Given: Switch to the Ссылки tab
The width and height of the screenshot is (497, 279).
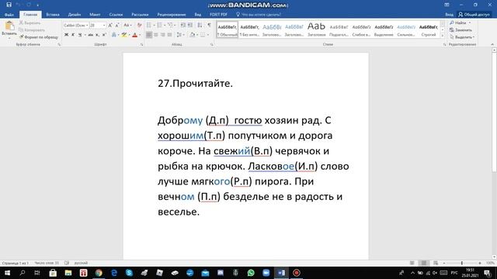Looking at the screenshot, I should click(x=116, y=15).
